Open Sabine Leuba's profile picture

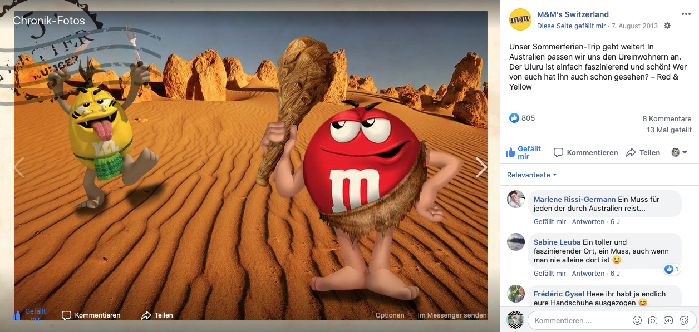click(x=516, y=242)
